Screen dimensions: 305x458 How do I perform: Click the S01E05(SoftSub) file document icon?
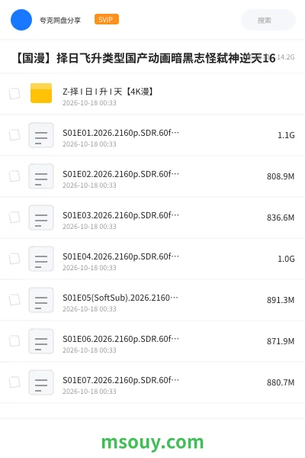41,300
